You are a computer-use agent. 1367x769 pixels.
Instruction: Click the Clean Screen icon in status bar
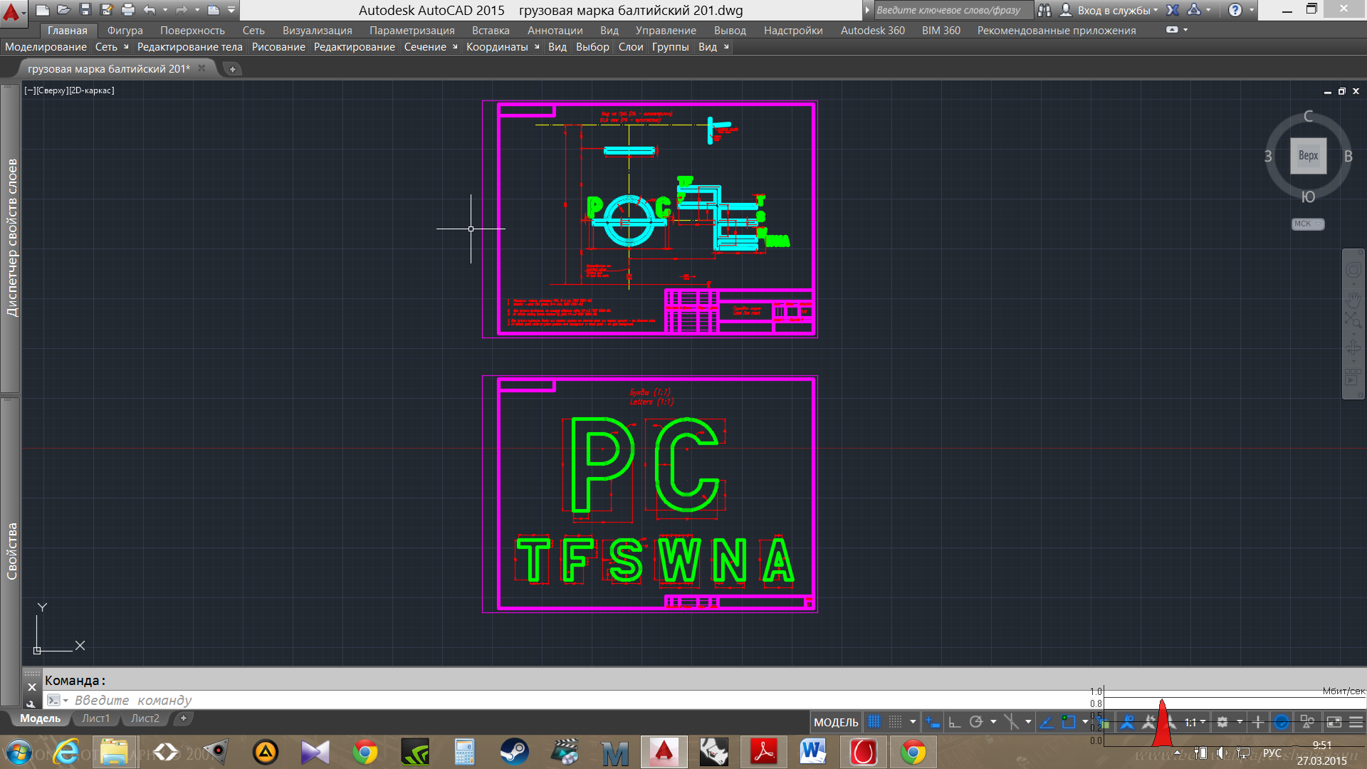coord(1334,722)
